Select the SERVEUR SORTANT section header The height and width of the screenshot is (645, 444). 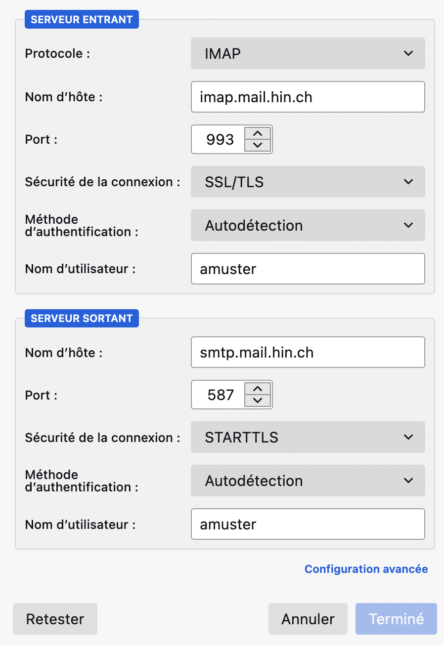click(x=82, y=318)
